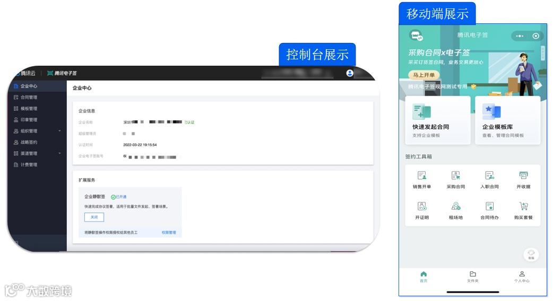Viewport: 553px width, 301px height.
Task: Click the 已开通 status indicator
Action: [x=119, y=197]
